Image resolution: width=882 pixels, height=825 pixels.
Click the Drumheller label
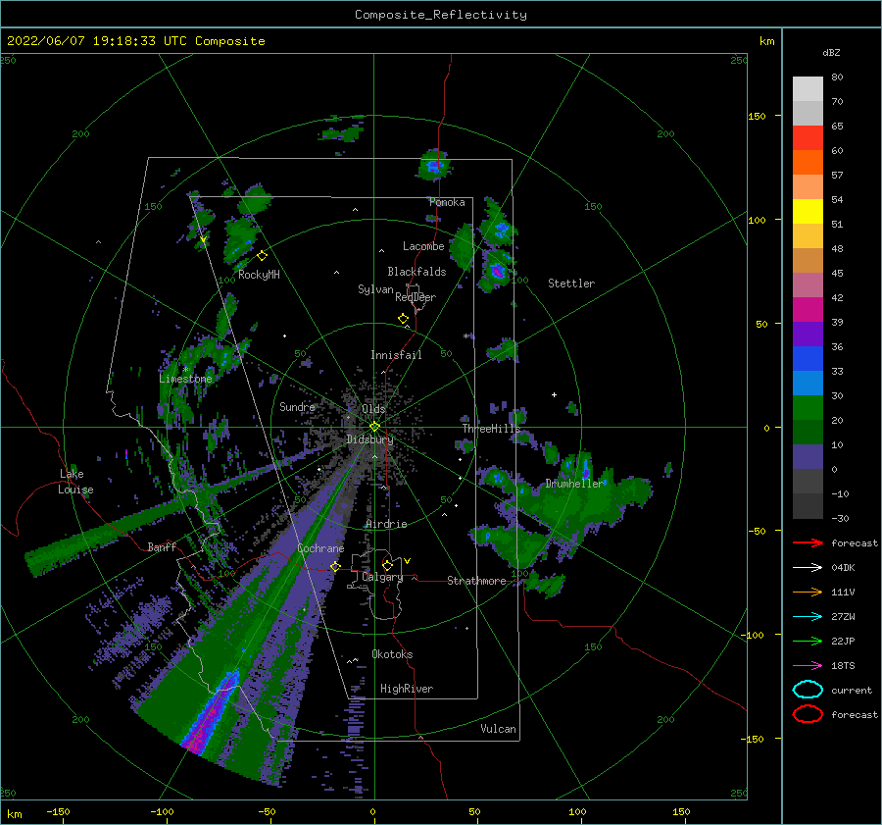574,484
